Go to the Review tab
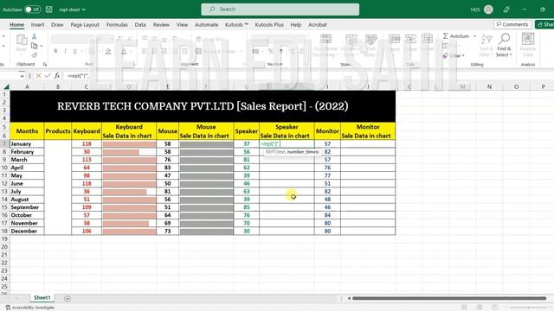554x311 pixels. [161, 25]
